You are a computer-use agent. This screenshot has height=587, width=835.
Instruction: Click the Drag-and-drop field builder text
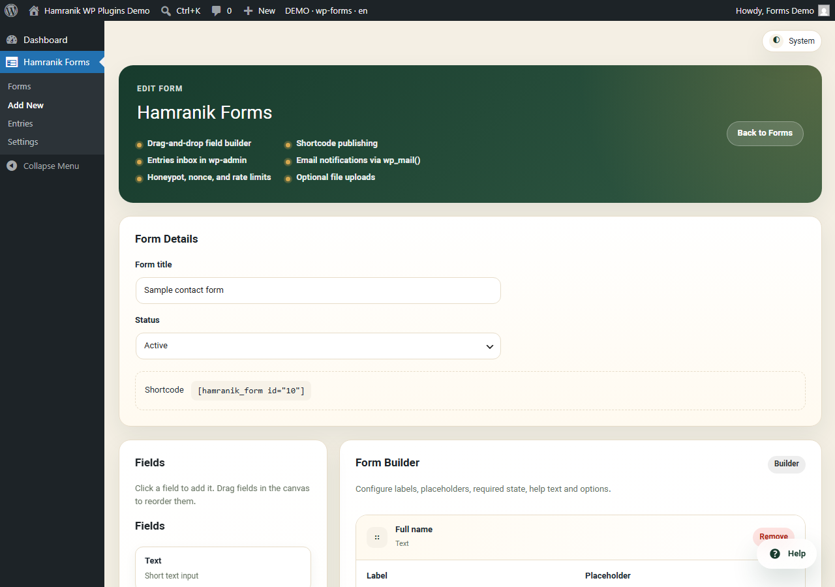199,143
